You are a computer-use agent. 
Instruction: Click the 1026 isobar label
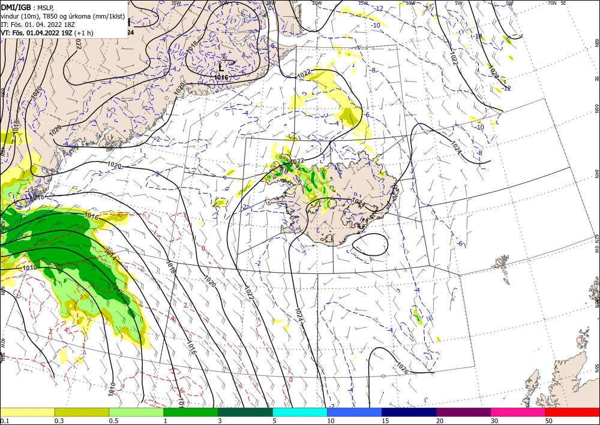pyautogui.click(x=402, y=369)
